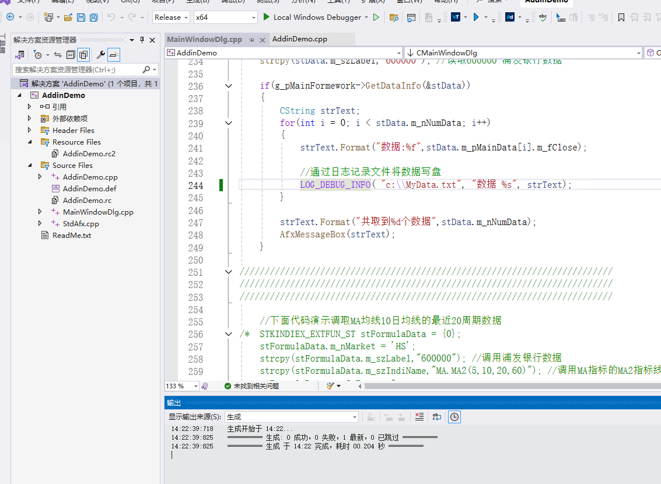The width and height of the screenshot is (661, 484).
Task: Collapse the Source Files folder
Action: coord(30,165)
